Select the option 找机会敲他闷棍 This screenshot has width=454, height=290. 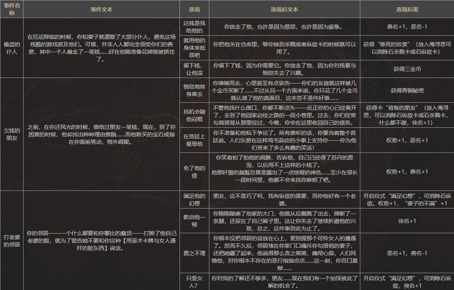(194, 115)
